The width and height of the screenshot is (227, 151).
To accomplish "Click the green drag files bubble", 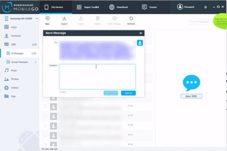I will coord(220,21).
